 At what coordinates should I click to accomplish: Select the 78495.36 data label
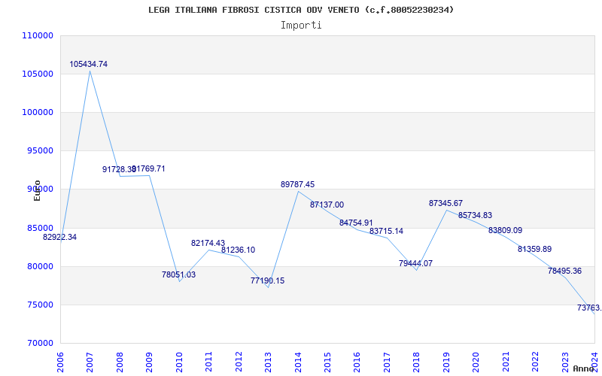coord(565,271)
